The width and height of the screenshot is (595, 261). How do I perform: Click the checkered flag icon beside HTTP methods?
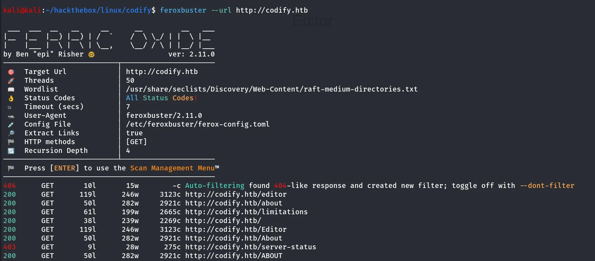11,142
